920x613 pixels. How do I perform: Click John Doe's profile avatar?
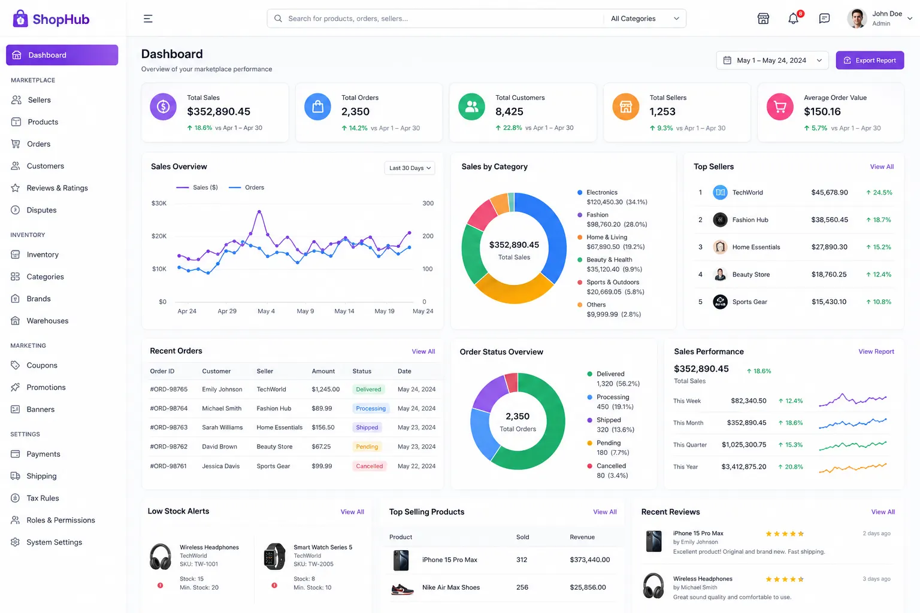pyautogui.click(x=857, y=19)
